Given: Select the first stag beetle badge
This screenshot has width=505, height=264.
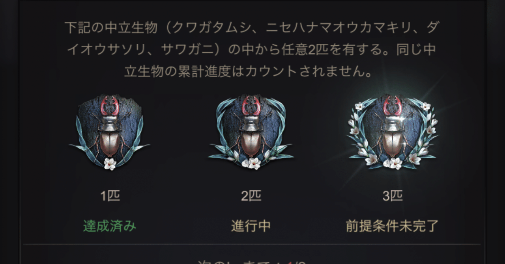Looking at the screenshot, I should coord(109,132).
